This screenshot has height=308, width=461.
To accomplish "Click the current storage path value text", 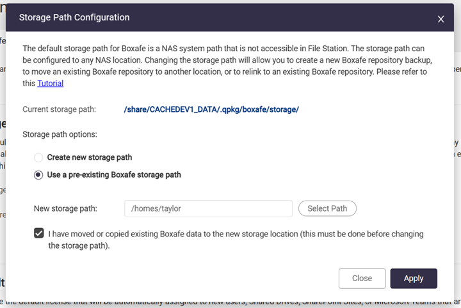I will coord(211,109).
